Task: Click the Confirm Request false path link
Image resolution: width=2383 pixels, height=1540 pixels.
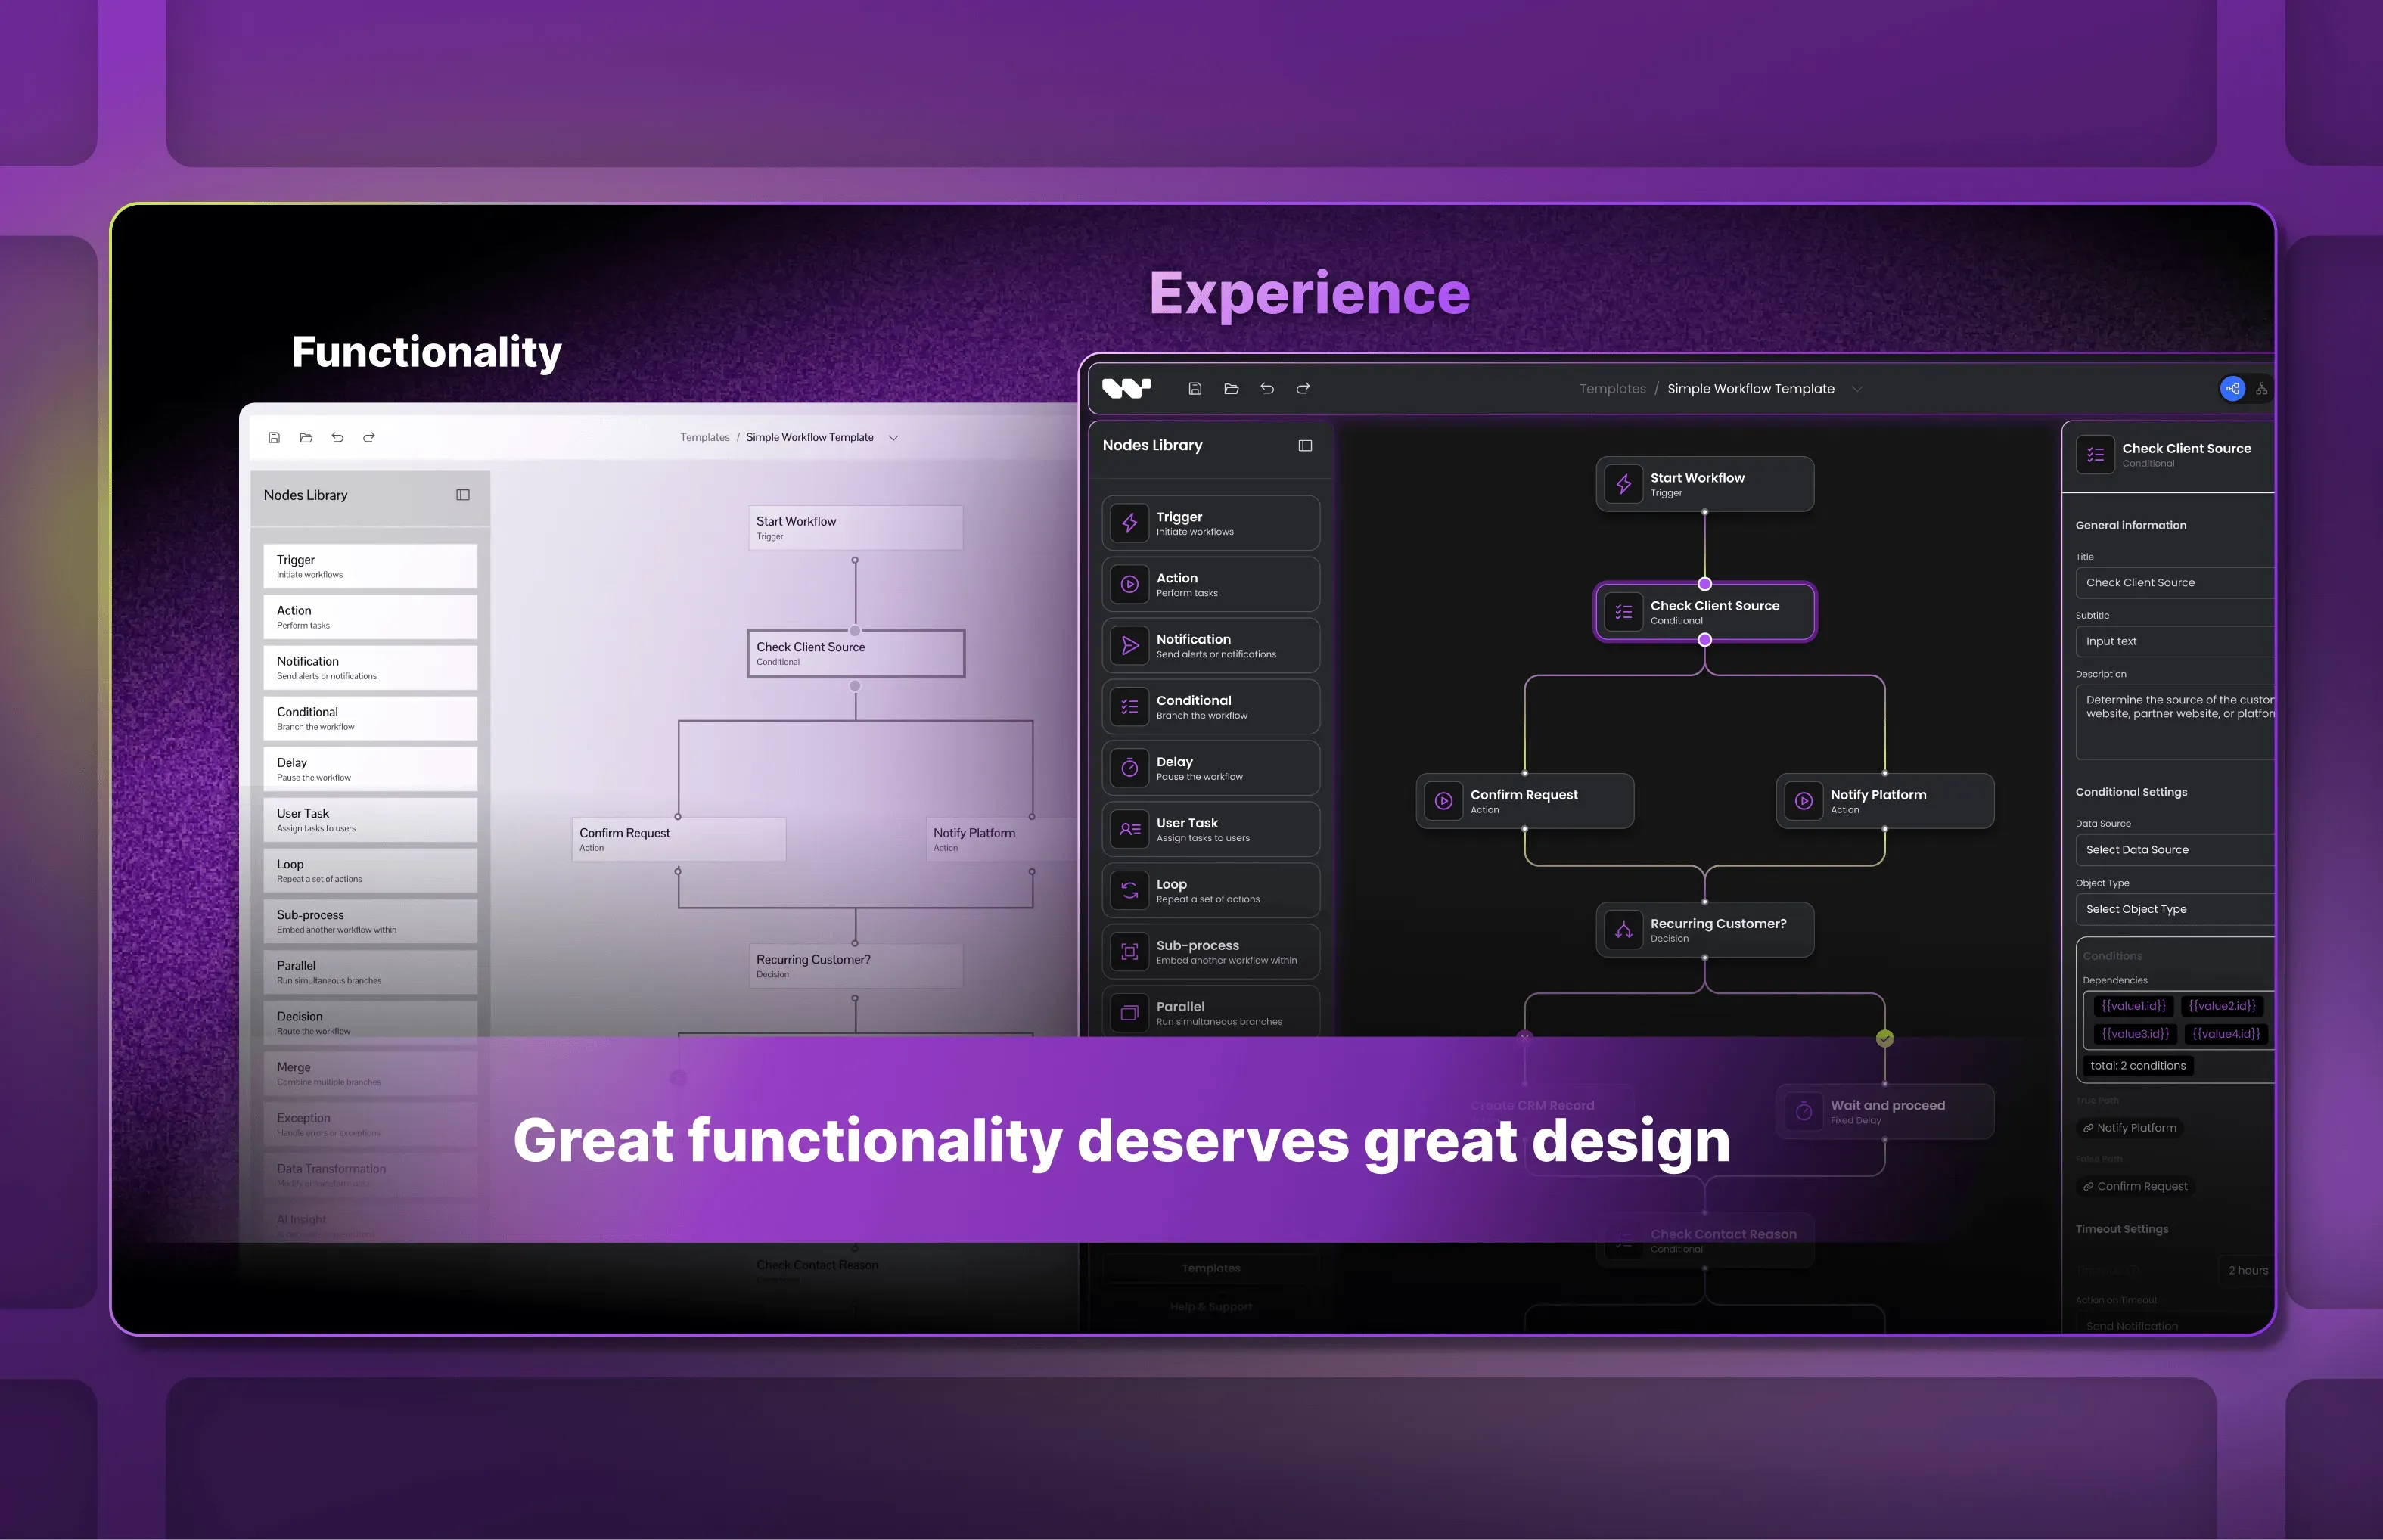Action: [x=2134, y=1187]
